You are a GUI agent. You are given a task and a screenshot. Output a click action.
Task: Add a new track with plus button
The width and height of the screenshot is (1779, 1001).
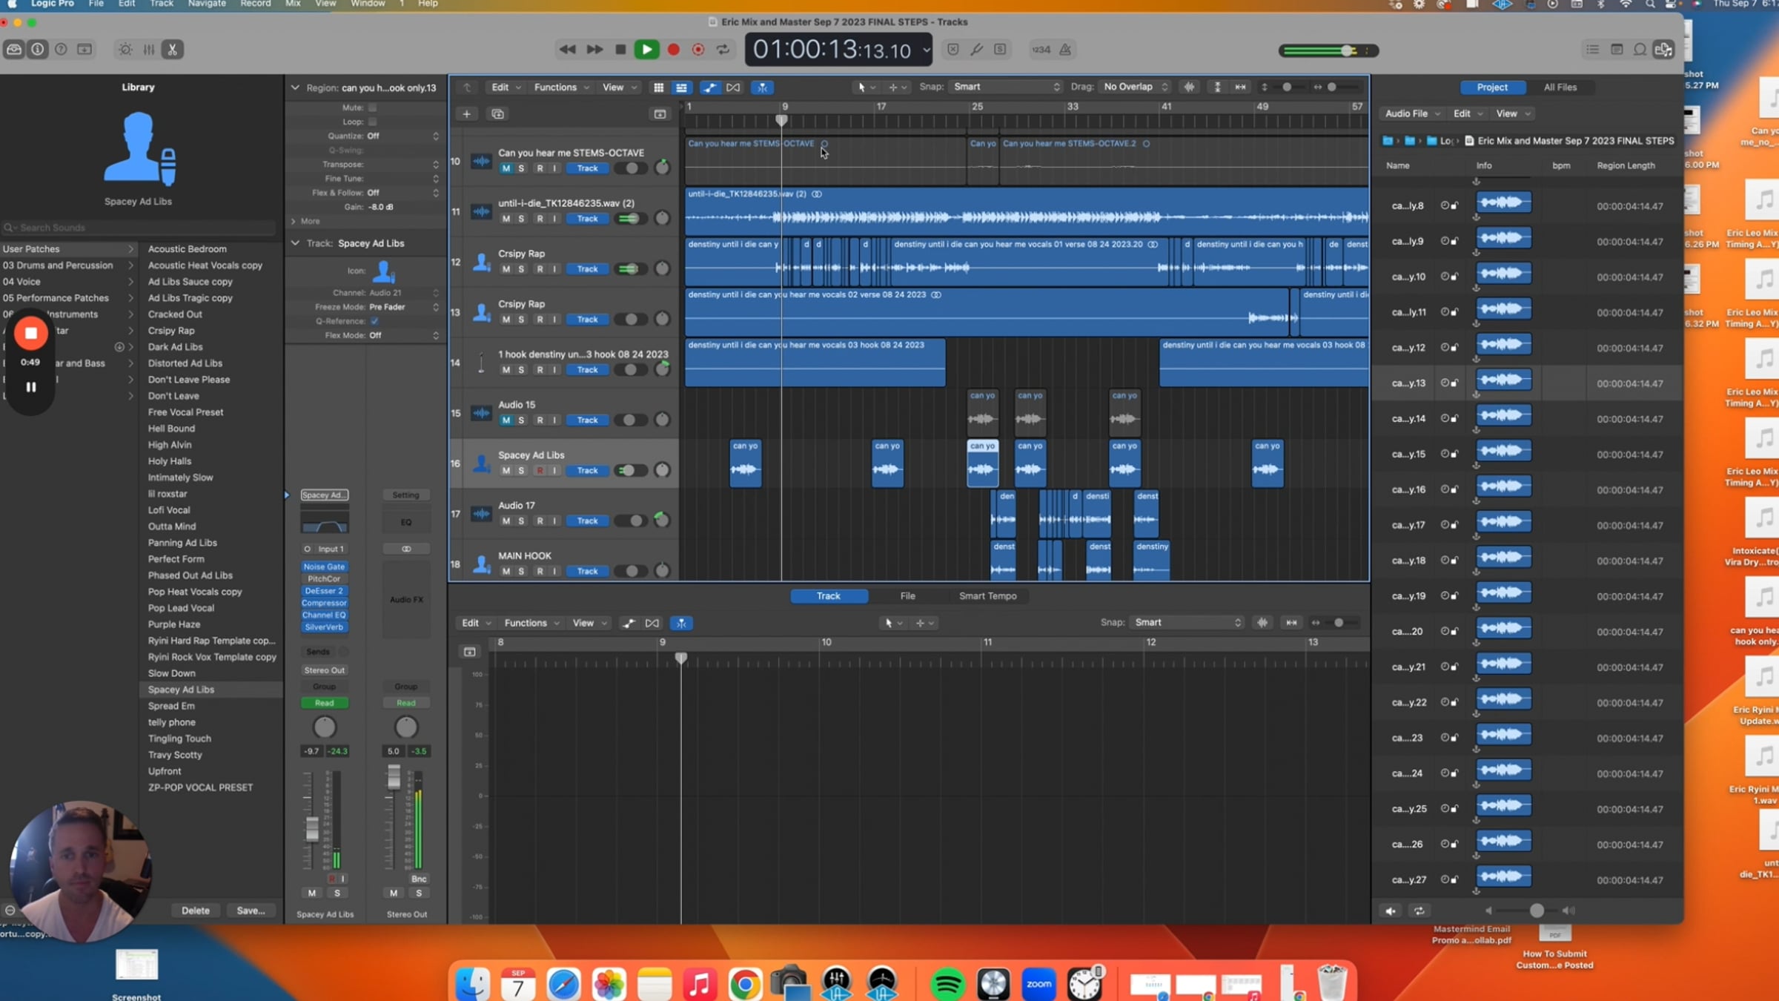coord(466,114)
